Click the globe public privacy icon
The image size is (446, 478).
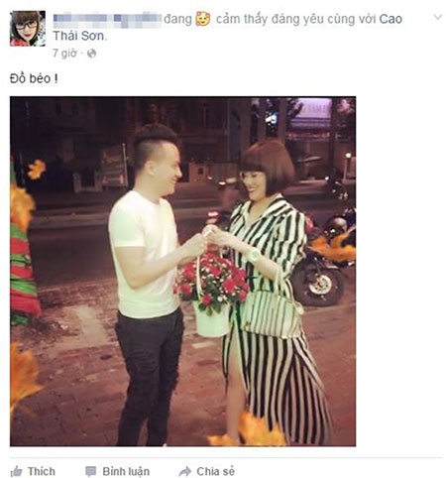coord(91,54)
